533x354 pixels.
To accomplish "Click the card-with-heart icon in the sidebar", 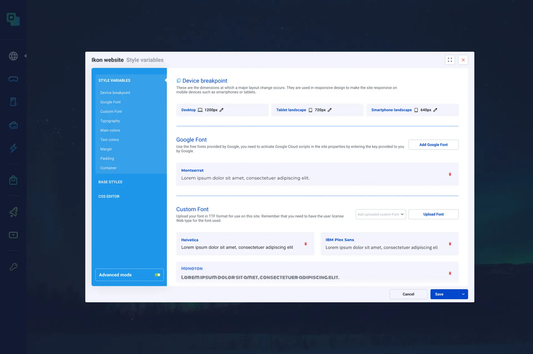I will [x=13, y=235].
